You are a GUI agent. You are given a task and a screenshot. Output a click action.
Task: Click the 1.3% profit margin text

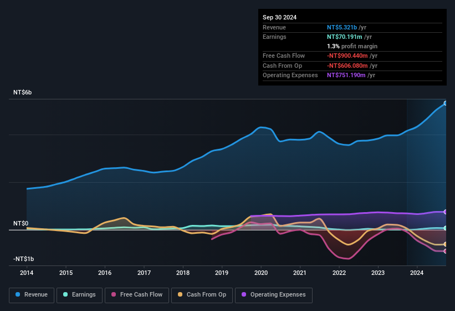(352, 46)
